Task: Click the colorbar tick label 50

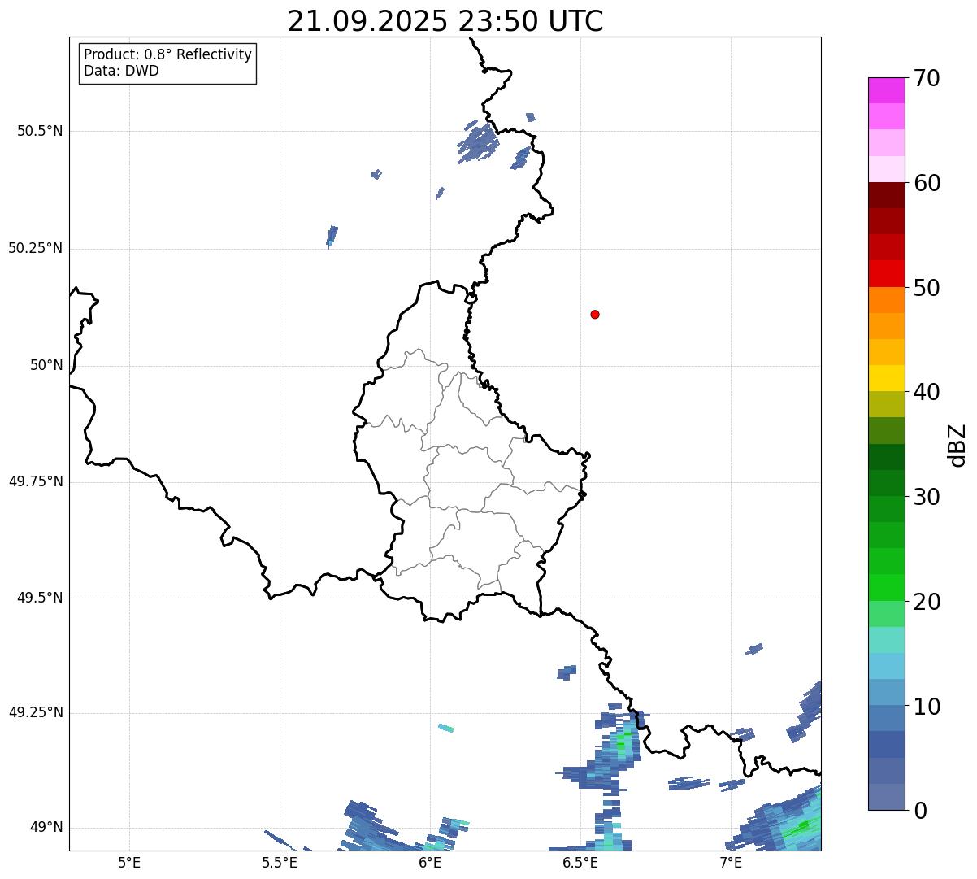Action: 927,288
